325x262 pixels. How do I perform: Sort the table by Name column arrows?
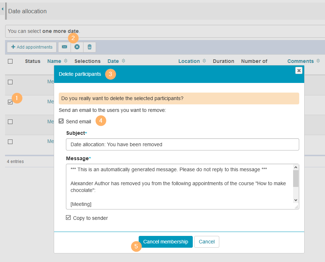point(66,61)
